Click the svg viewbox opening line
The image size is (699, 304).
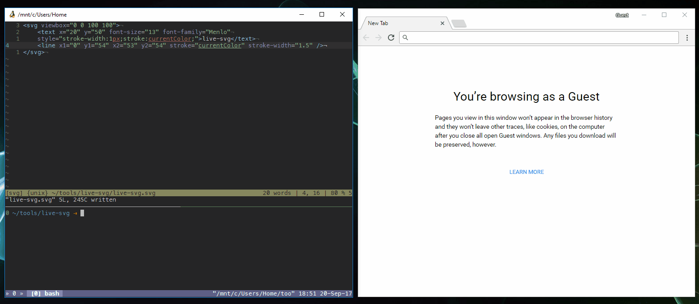coord(72,25)
